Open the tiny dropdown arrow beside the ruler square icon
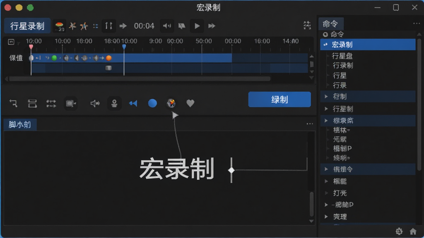 pos(18,43)
